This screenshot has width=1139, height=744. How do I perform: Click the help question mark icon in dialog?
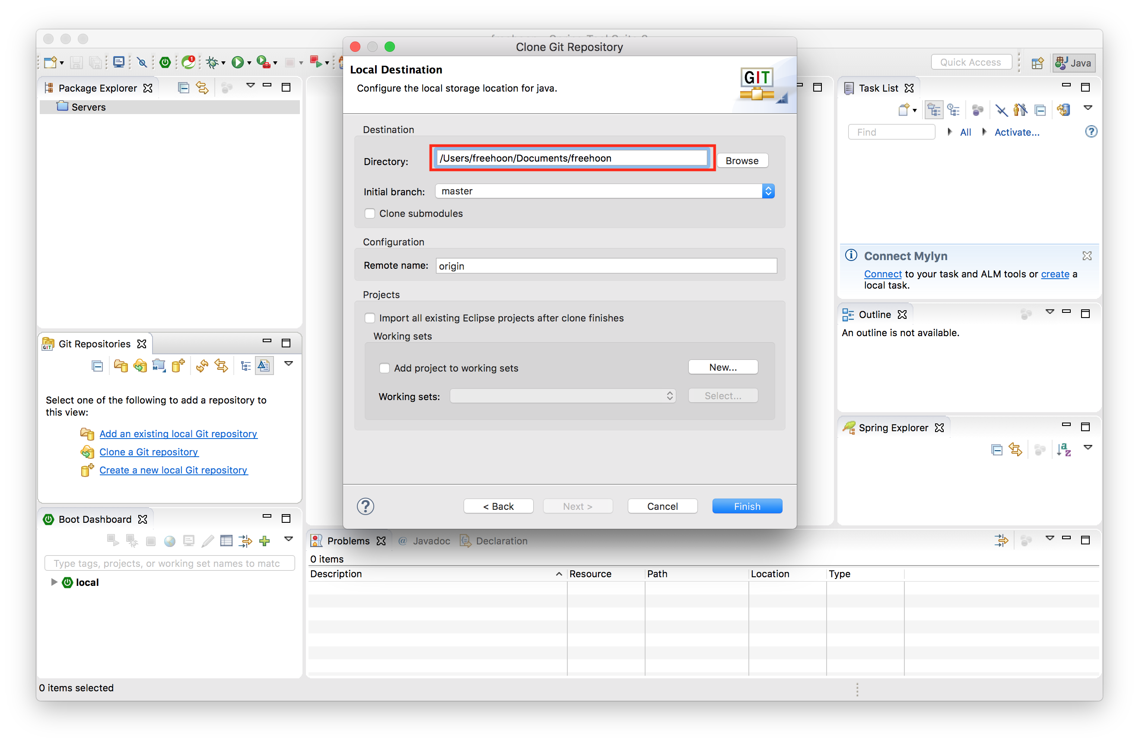click(x=365, y=506)
